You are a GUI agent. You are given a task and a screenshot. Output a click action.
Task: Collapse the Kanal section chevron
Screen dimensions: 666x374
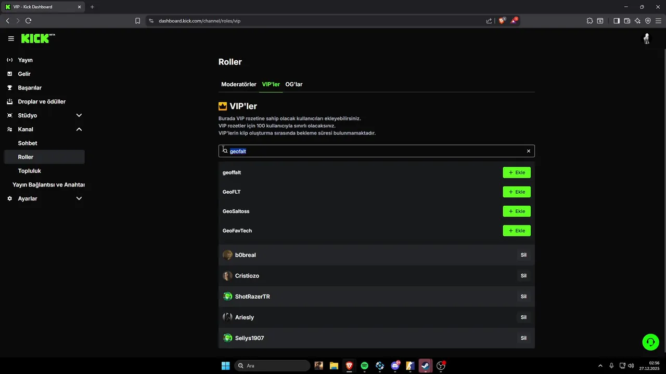click(x=79, y=129)
